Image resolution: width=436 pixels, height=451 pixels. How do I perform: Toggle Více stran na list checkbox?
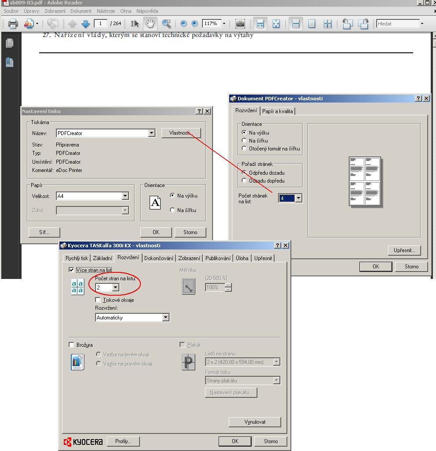[x=71, y=270]
